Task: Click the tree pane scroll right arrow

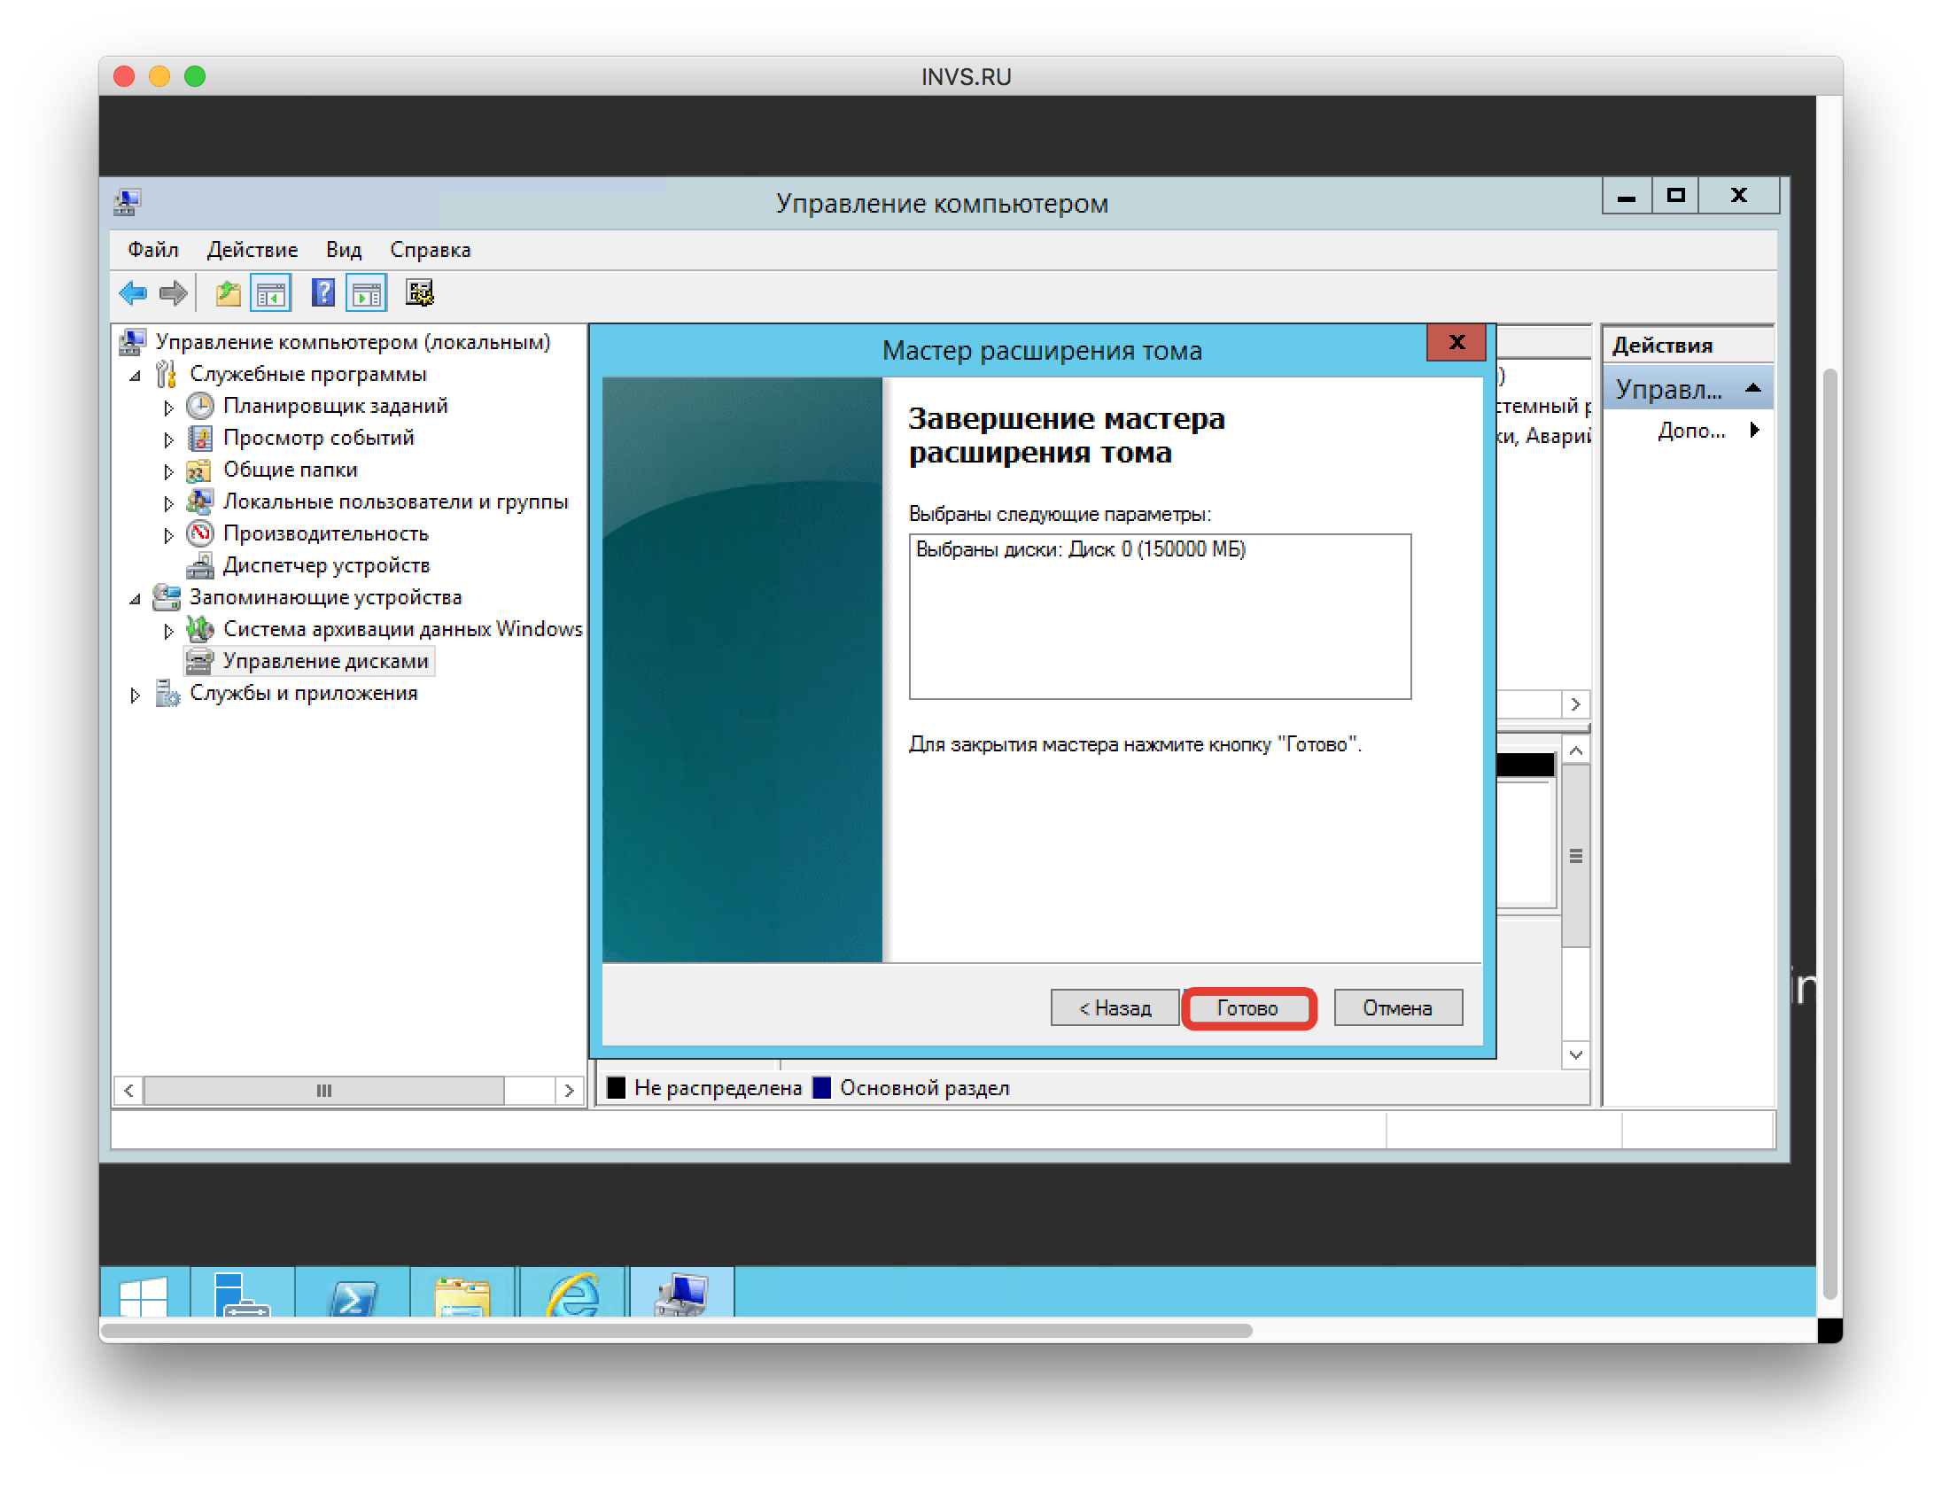Action: [x=569, y=1091]
